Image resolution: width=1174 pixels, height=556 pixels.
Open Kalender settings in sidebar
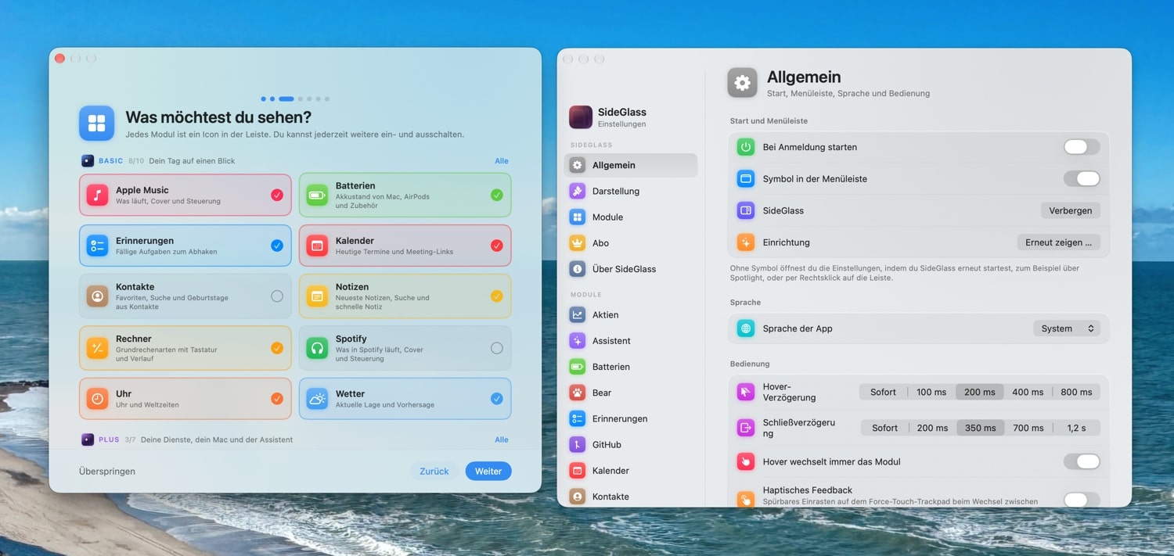(x=631, y=471)
